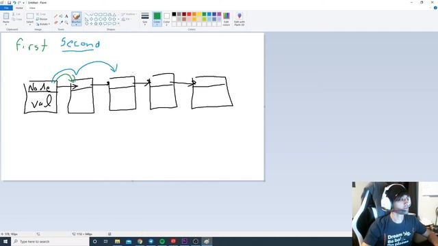Click the Copy button

[16, 19]
